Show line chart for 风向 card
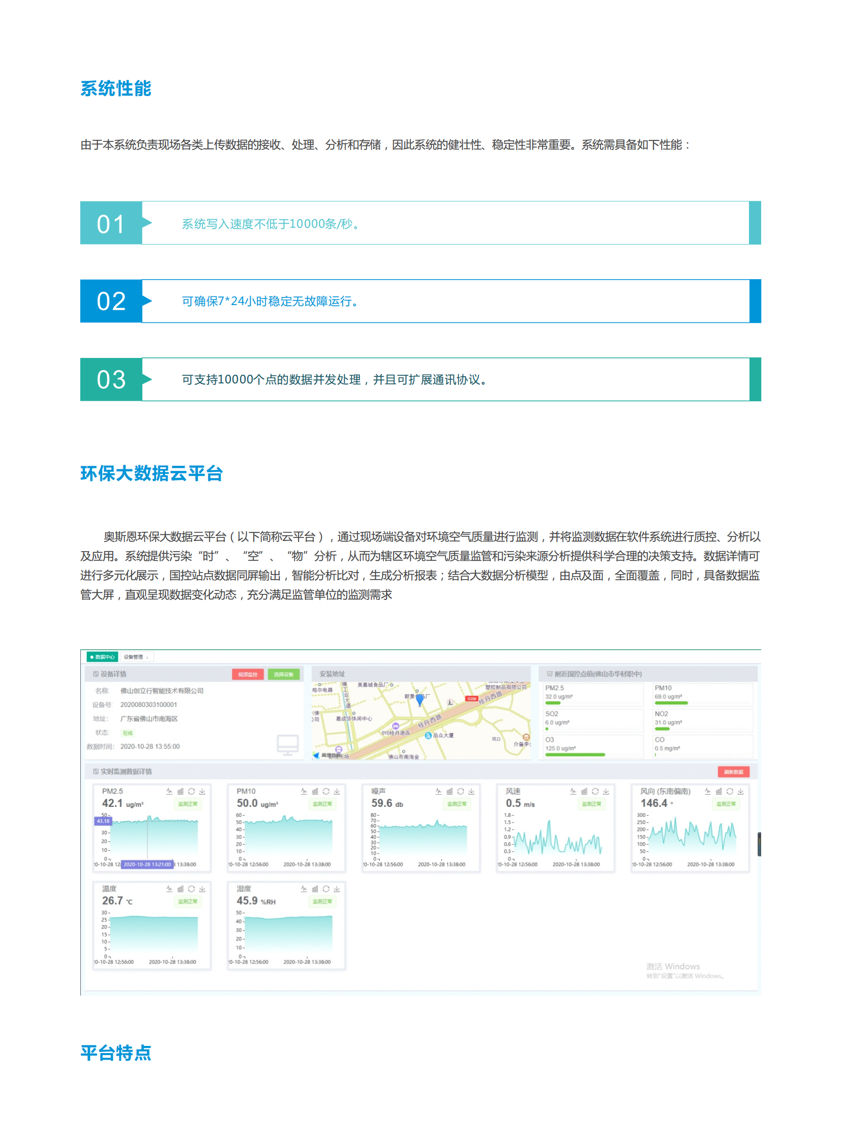This screenshot has width=841, height=1141. click(x=708, y=791)
